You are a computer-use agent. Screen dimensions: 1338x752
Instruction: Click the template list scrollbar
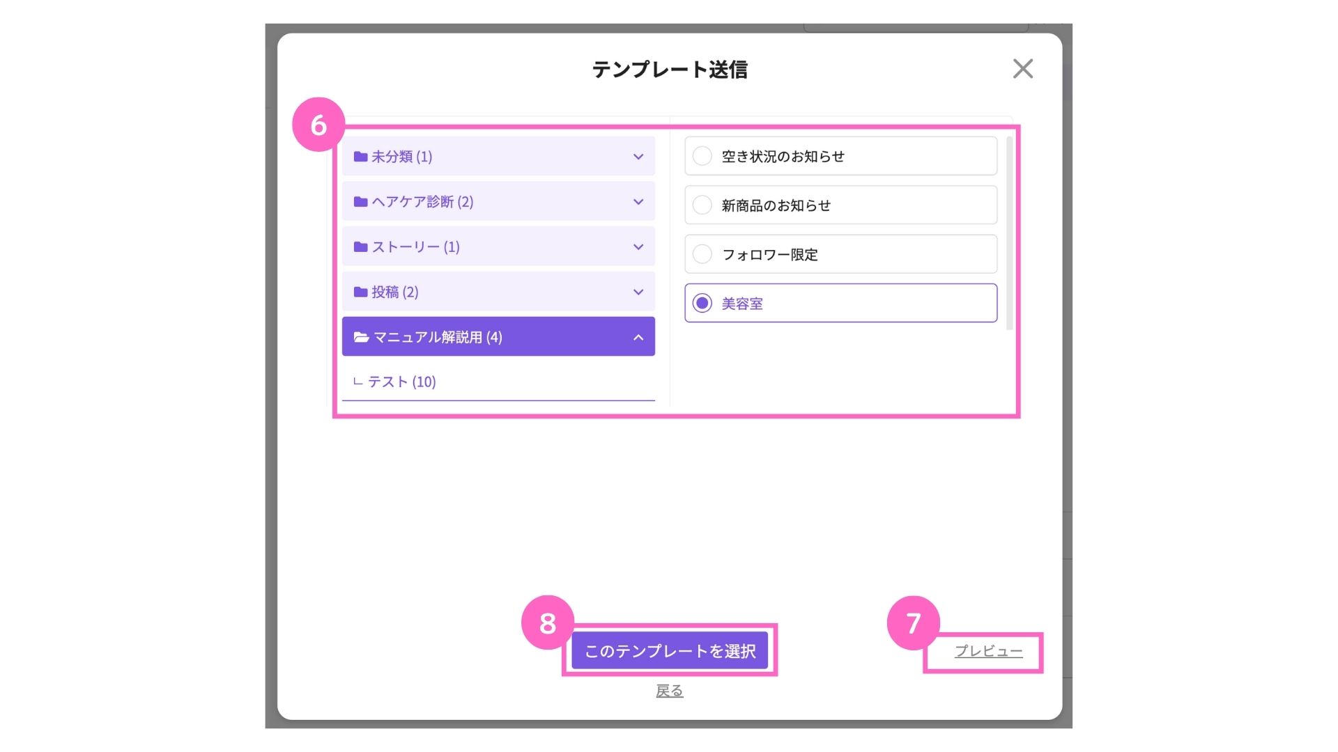coord(1008,233)
